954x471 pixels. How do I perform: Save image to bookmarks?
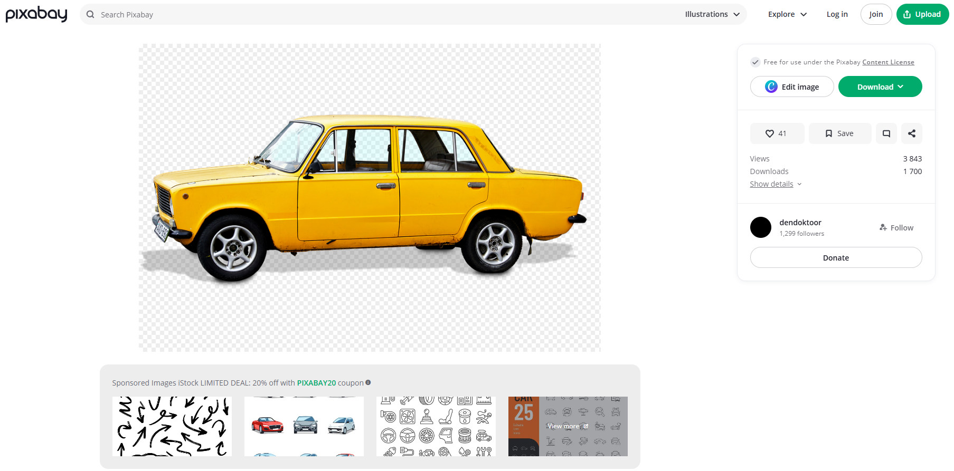(839, 133)
